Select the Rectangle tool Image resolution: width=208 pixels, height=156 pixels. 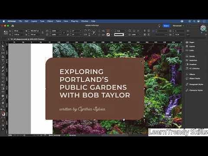3,78
